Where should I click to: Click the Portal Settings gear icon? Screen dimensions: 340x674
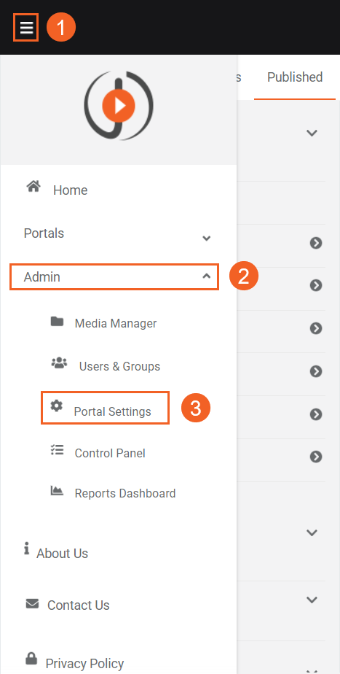(x=56, y=406)
